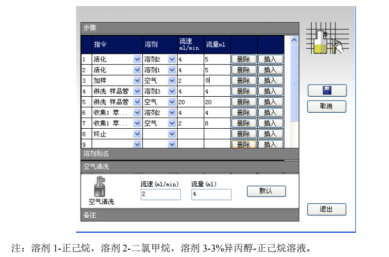Click the 流量ml column header

[217, 44]
